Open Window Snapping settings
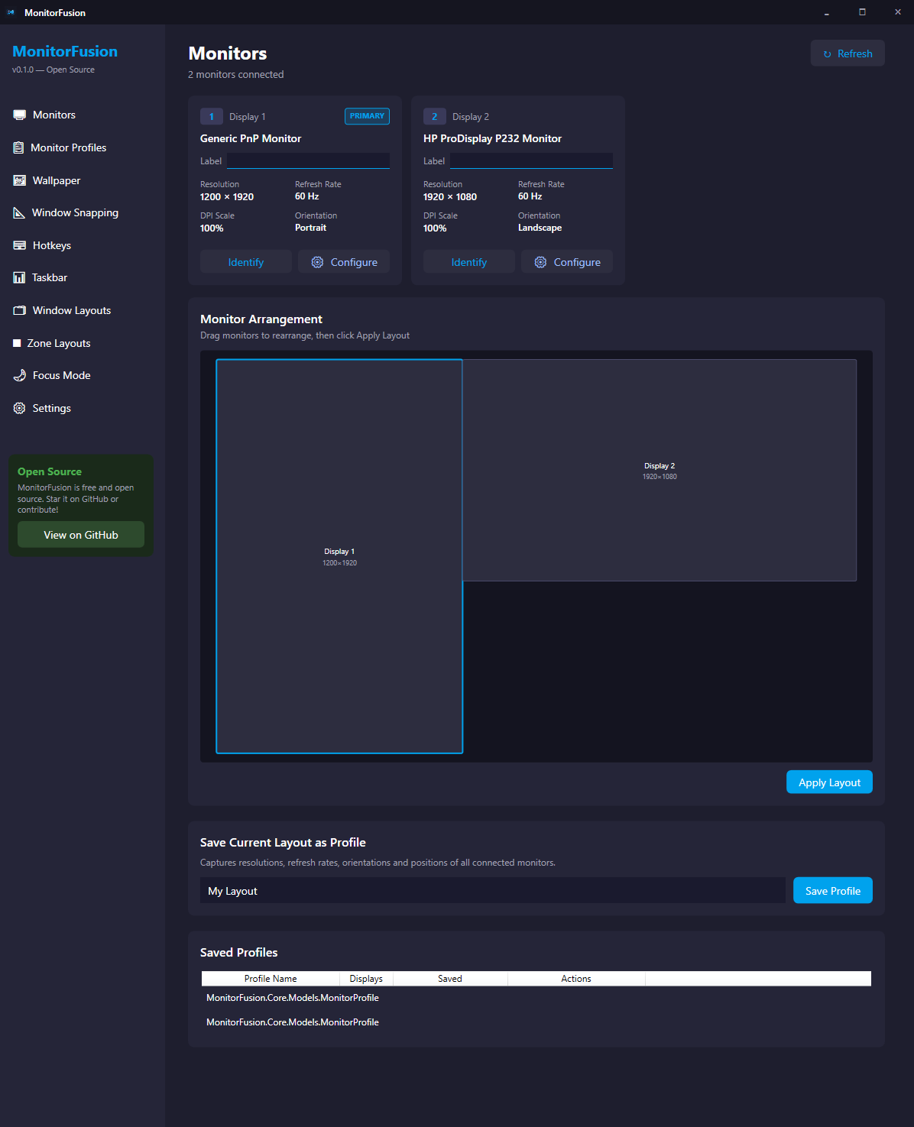This screenshot has width=914, height=1127. tap(75, 212)
